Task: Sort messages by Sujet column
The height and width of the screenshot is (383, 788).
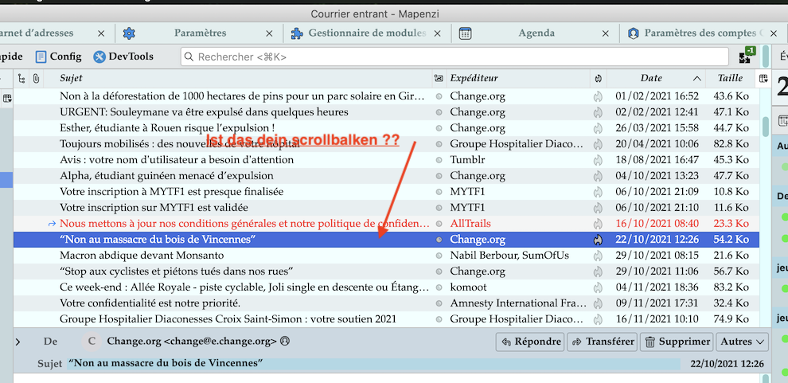Action: [x=238, y=78]
